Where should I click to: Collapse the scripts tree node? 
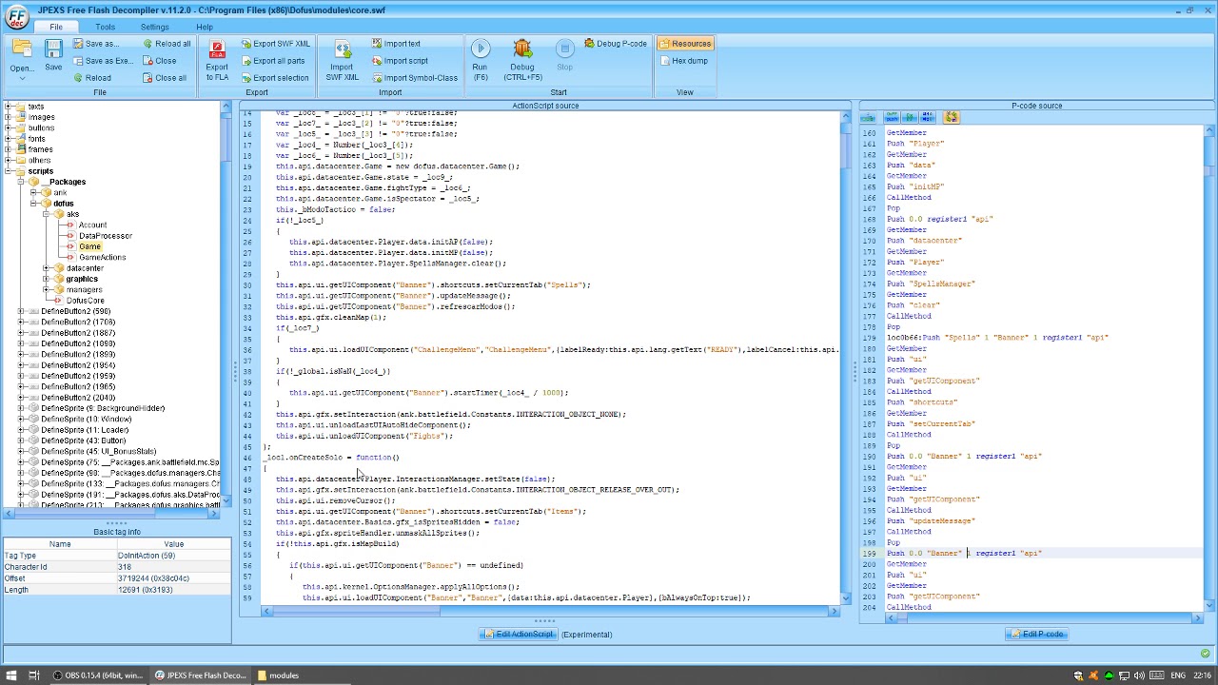(8, 171)
